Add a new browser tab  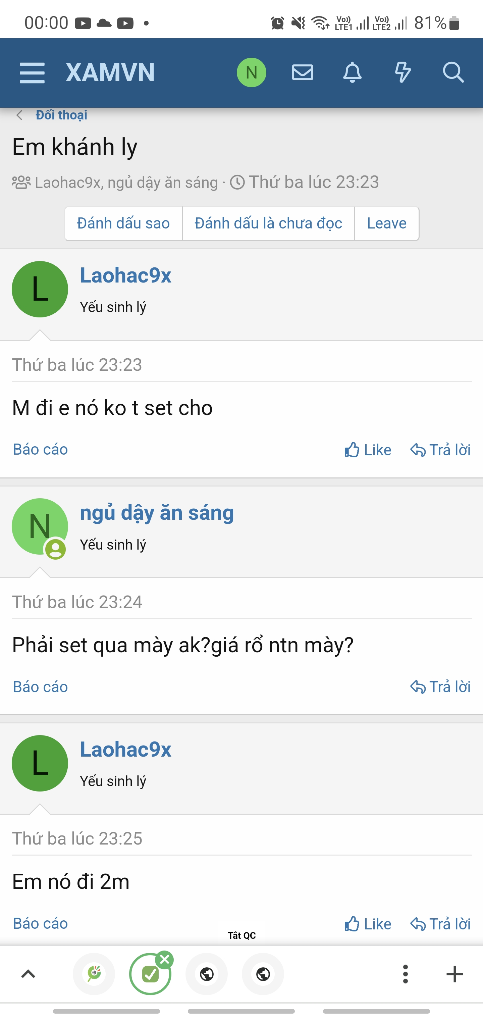454,974
